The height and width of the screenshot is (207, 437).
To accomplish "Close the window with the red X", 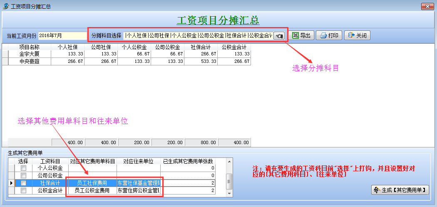I will tap(427, 6).
